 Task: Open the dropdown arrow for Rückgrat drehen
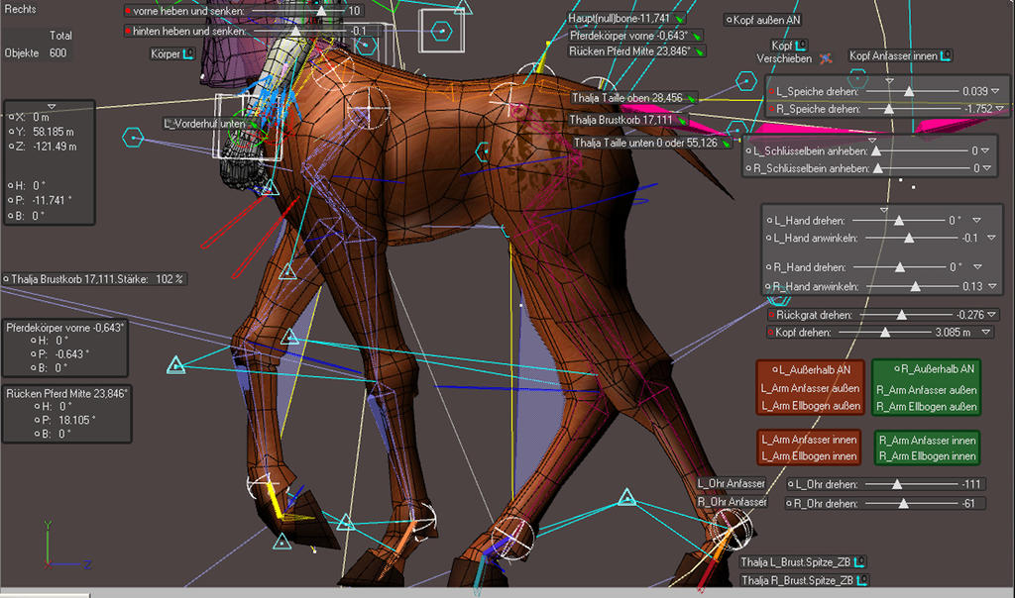click(x=991, y=315)
